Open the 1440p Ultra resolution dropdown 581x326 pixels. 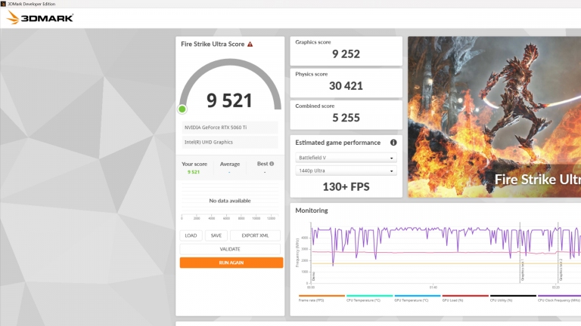pyautogui.click(x=346, y=171)
